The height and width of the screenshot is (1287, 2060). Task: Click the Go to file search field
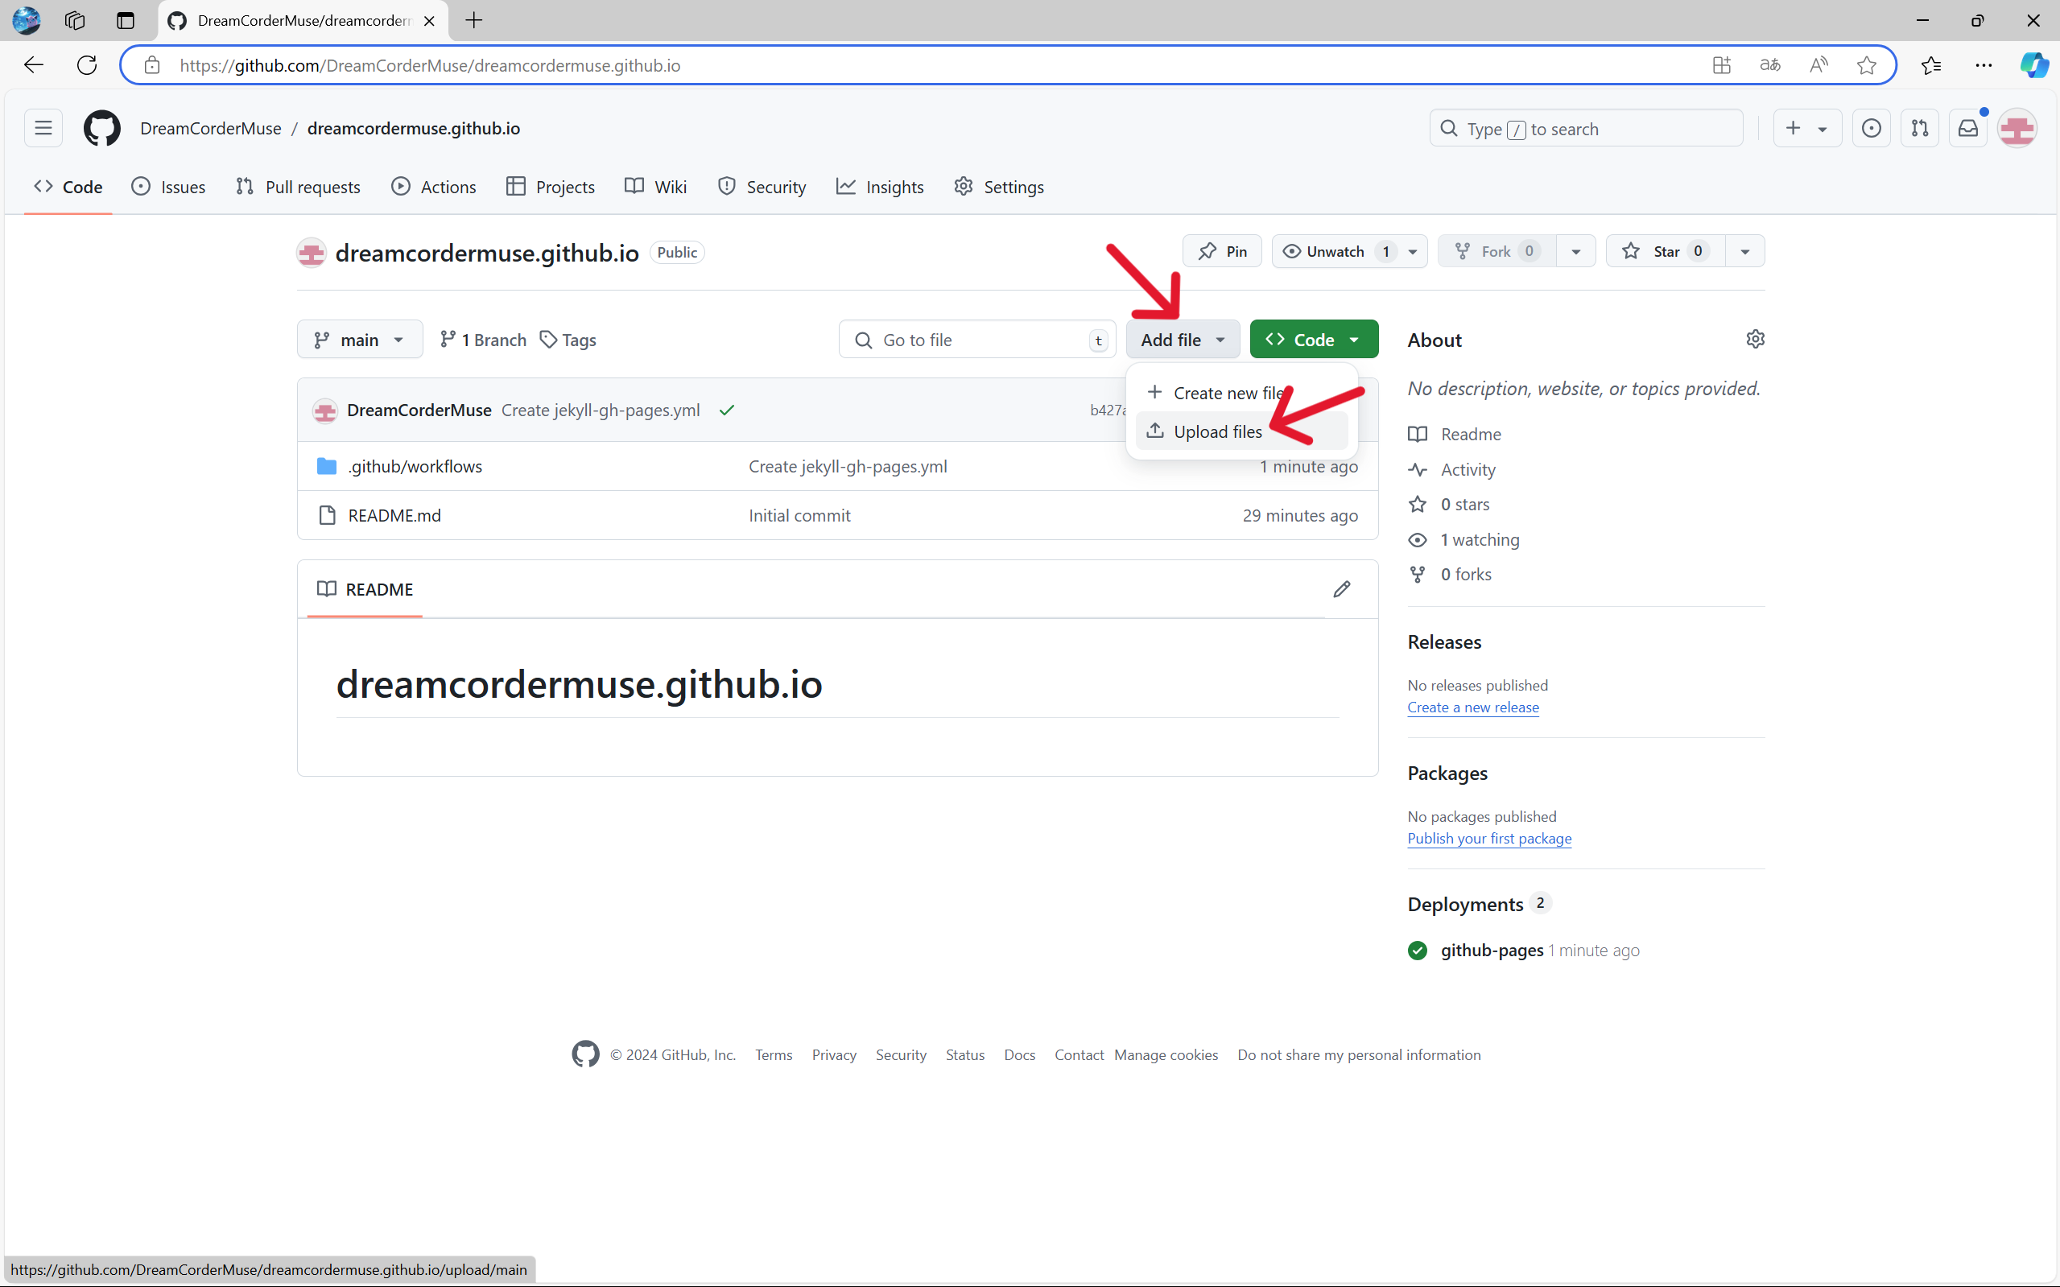pos(976,340)
